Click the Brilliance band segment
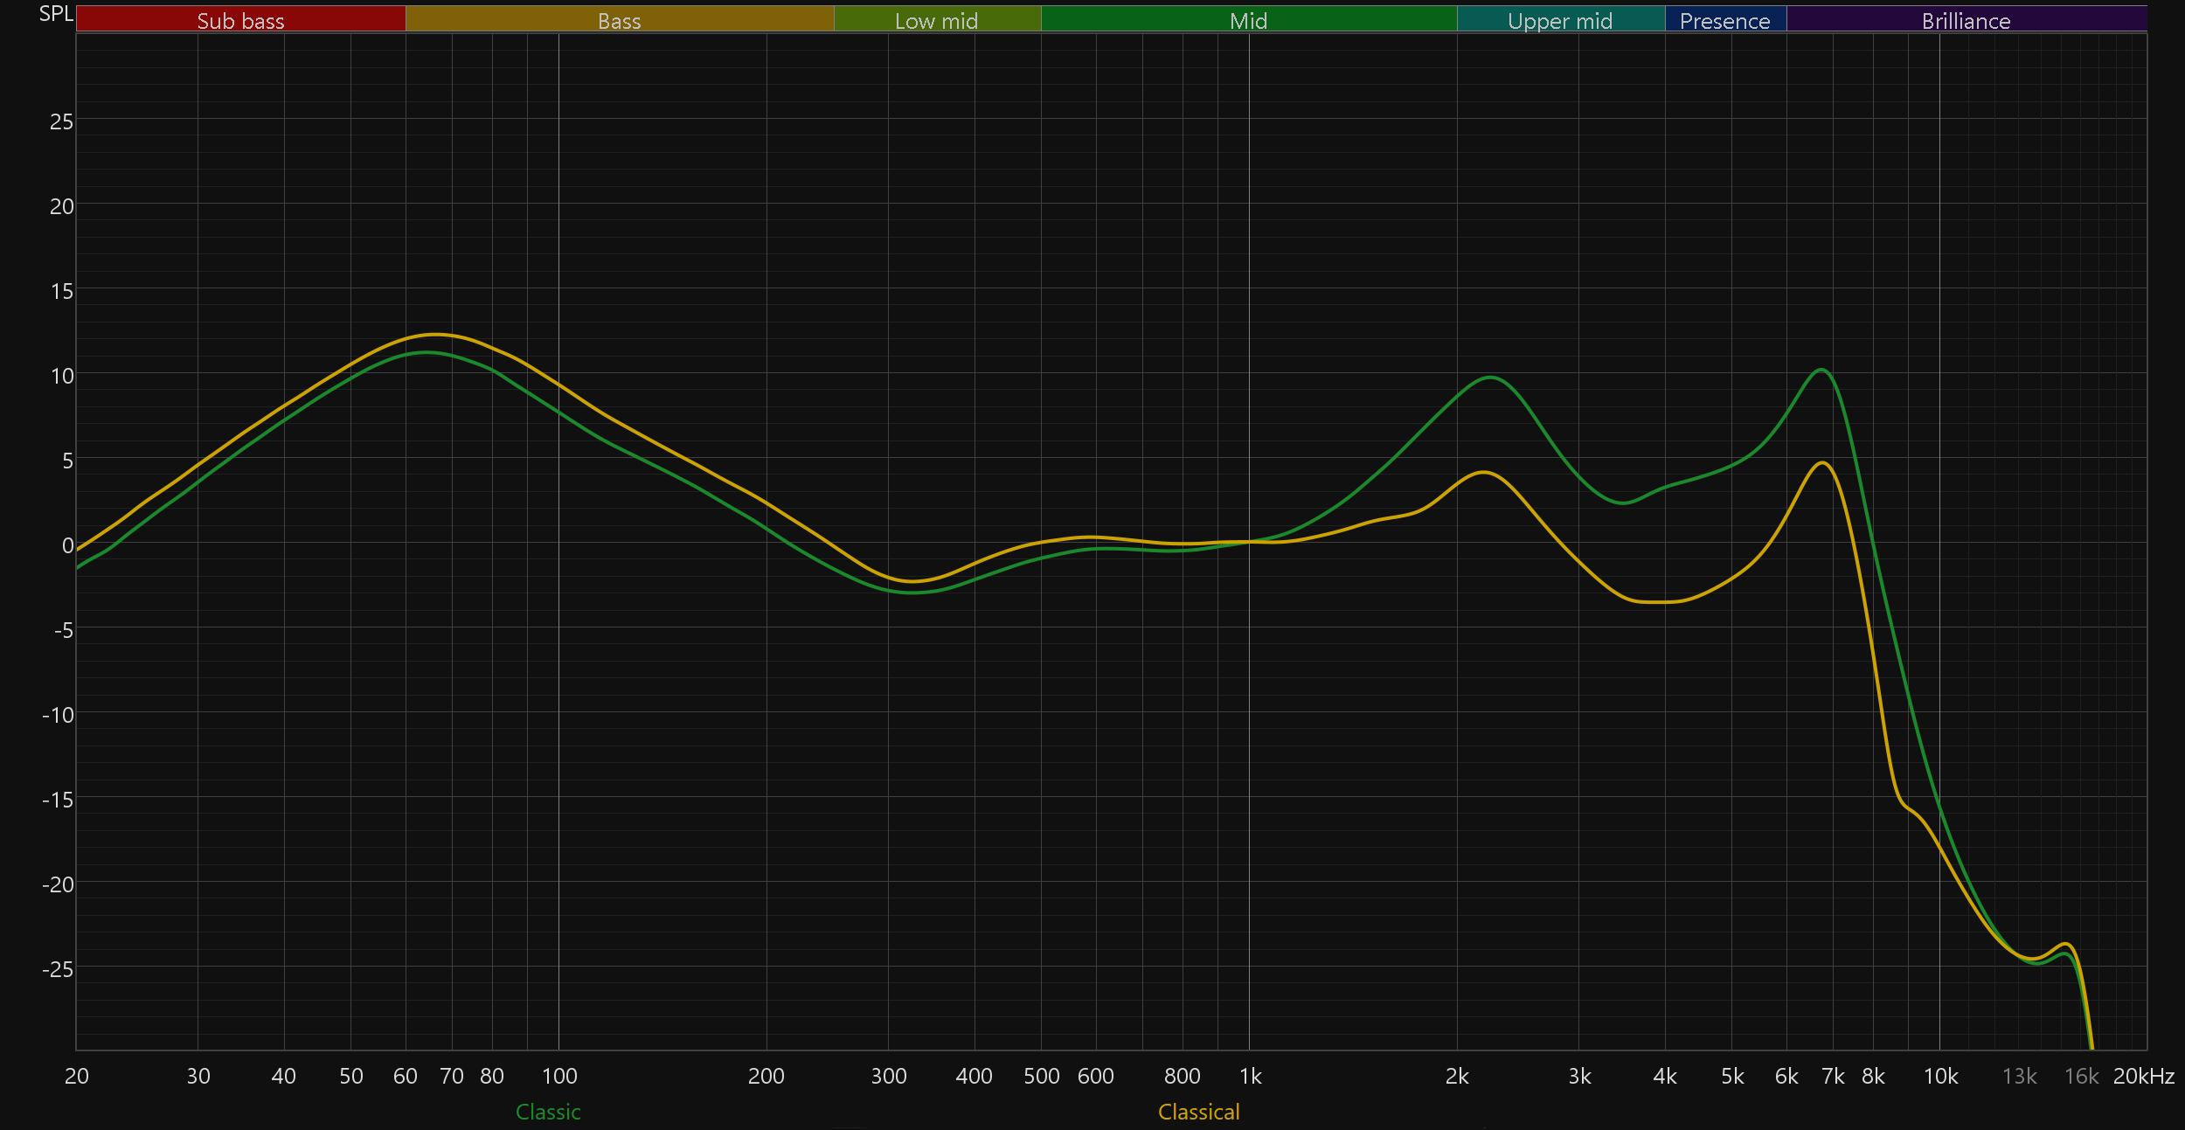This screenshot has height=1130, width=2185. click(1966, 20)
